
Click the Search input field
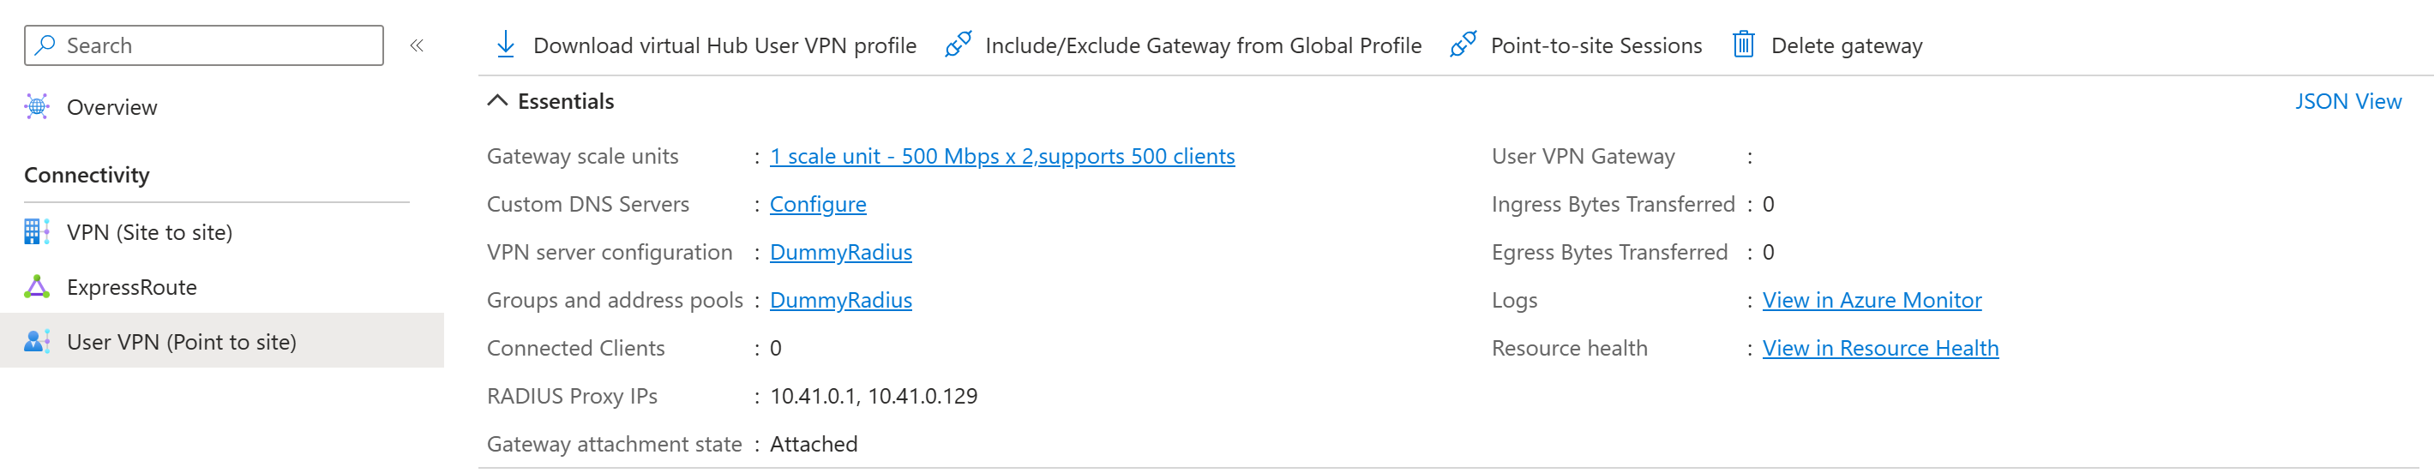[x=217, y=45]
